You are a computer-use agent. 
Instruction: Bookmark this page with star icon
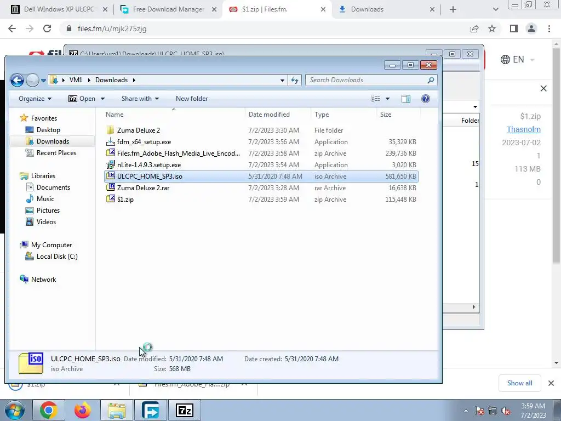point(492,29)
